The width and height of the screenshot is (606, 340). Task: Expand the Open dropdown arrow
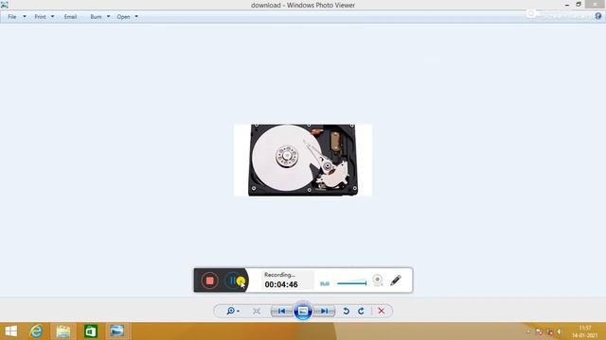coord(136,17)
